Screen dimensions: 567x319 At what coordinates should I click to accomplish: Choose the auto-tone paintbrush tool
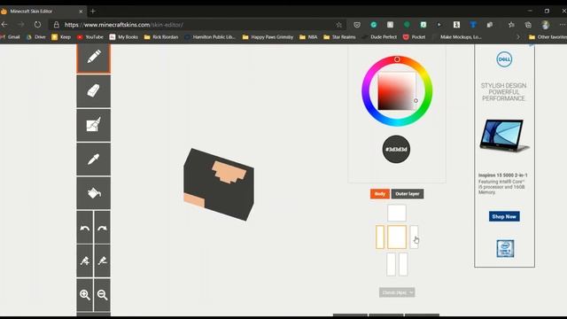pos(94,125)
